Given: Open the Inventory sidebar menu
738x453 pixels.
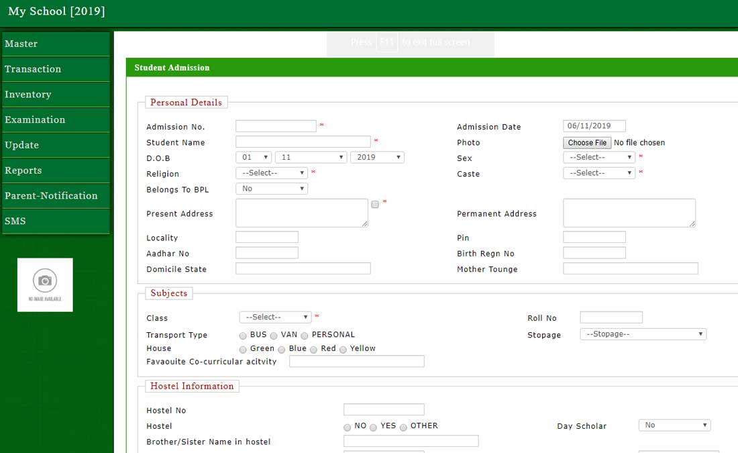Looking at the screenshot, I should (x=28, y=94).
